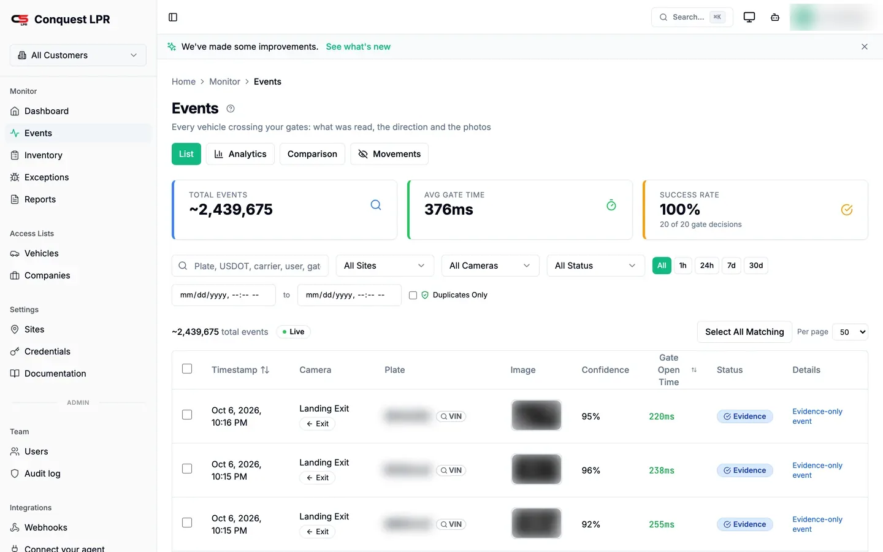
Task: Focus the plate, USDOT, carrier search field
Action: (x=250, y=266)
